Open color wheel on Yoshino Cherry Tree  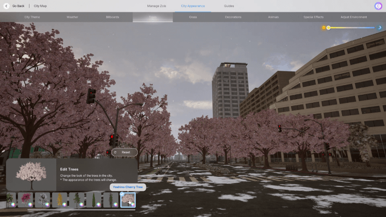[x=133, y=205]
